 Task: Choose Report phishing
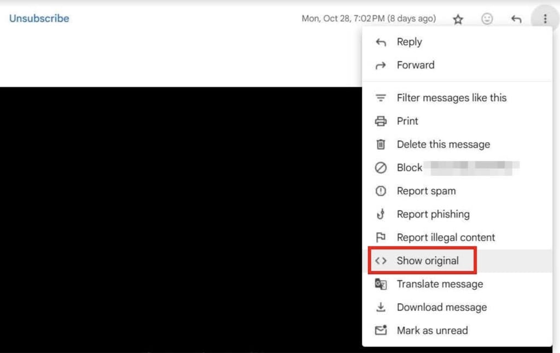pyautogui.click(x=457, y=214)
